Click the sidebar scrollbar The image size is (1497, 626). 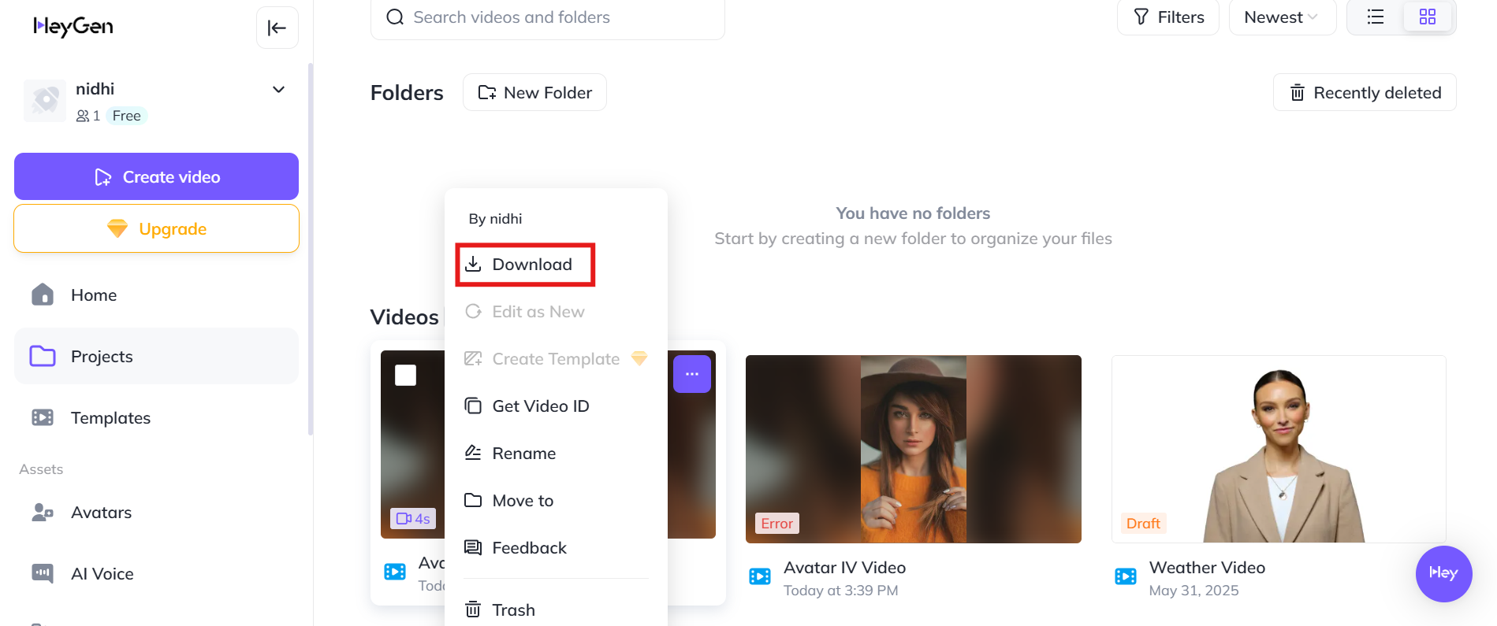click(311, 249)
